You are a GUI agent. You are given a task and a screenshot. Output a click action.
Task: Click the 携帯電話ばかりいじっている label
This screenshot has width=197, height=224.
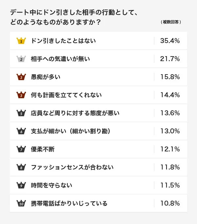point(69,203)
